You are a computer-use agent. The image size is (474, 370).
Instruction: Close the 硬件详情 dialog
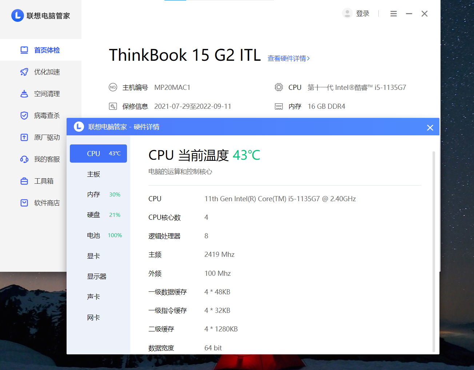[430, 128]
